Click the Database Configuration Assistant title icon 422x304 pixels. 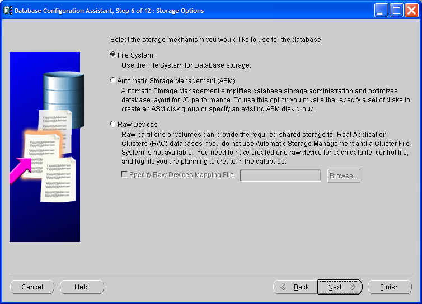tap(8, 11)
